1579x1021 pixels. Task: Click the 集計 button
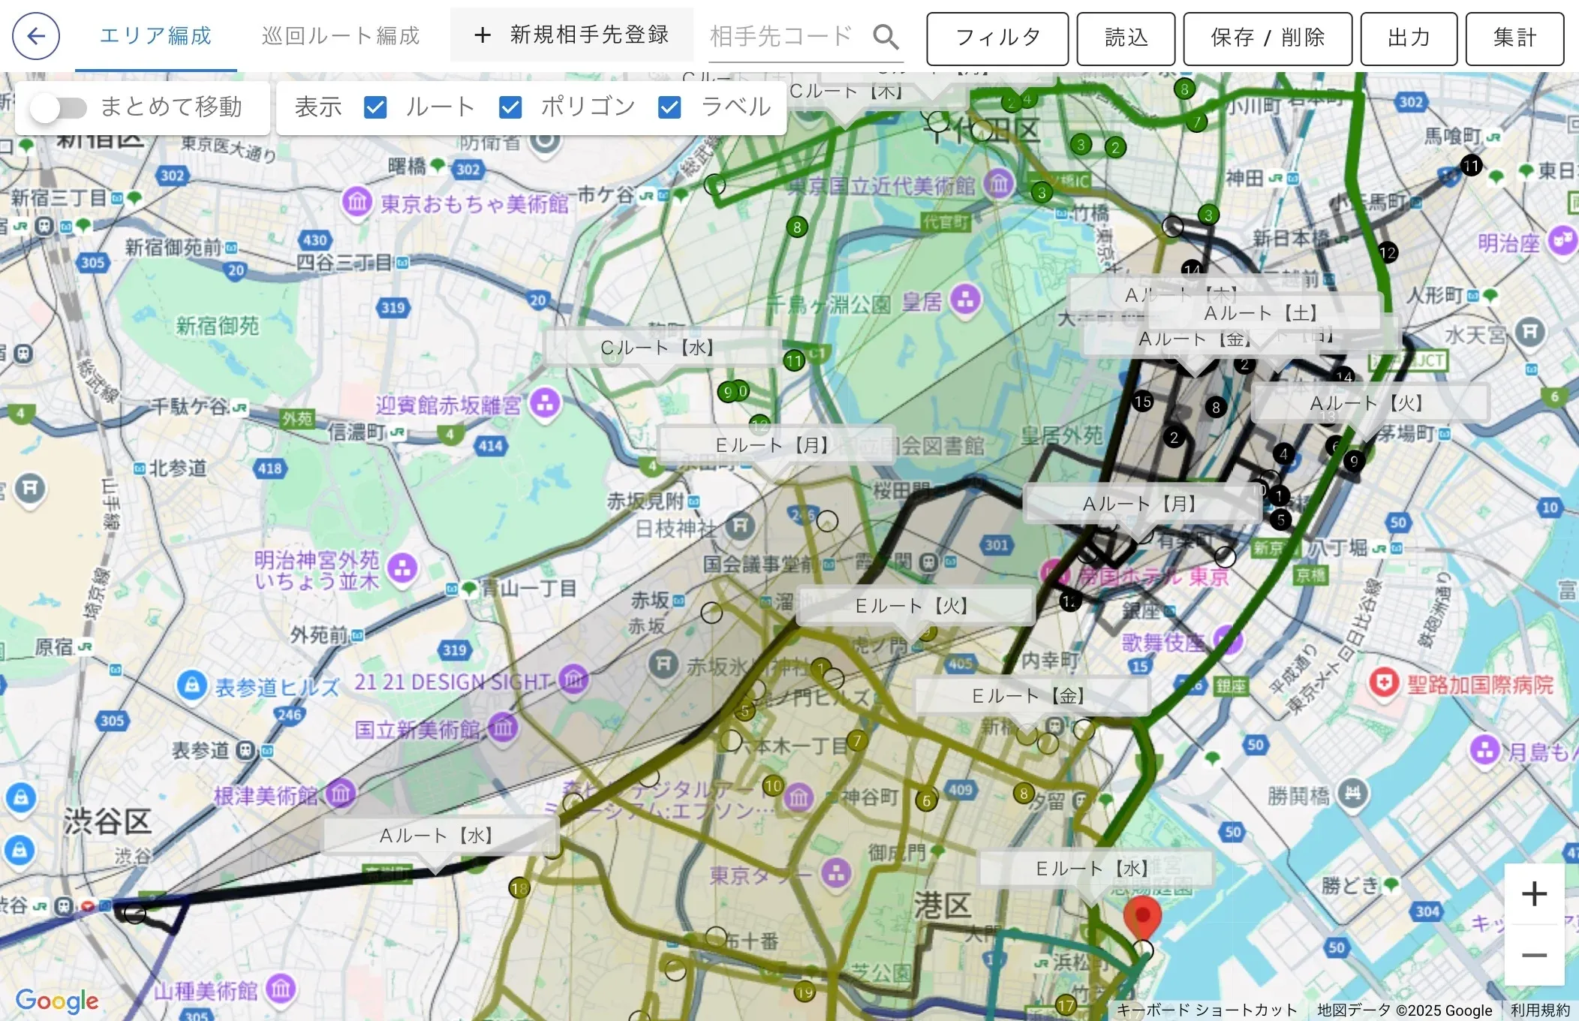pos(1514,38)
